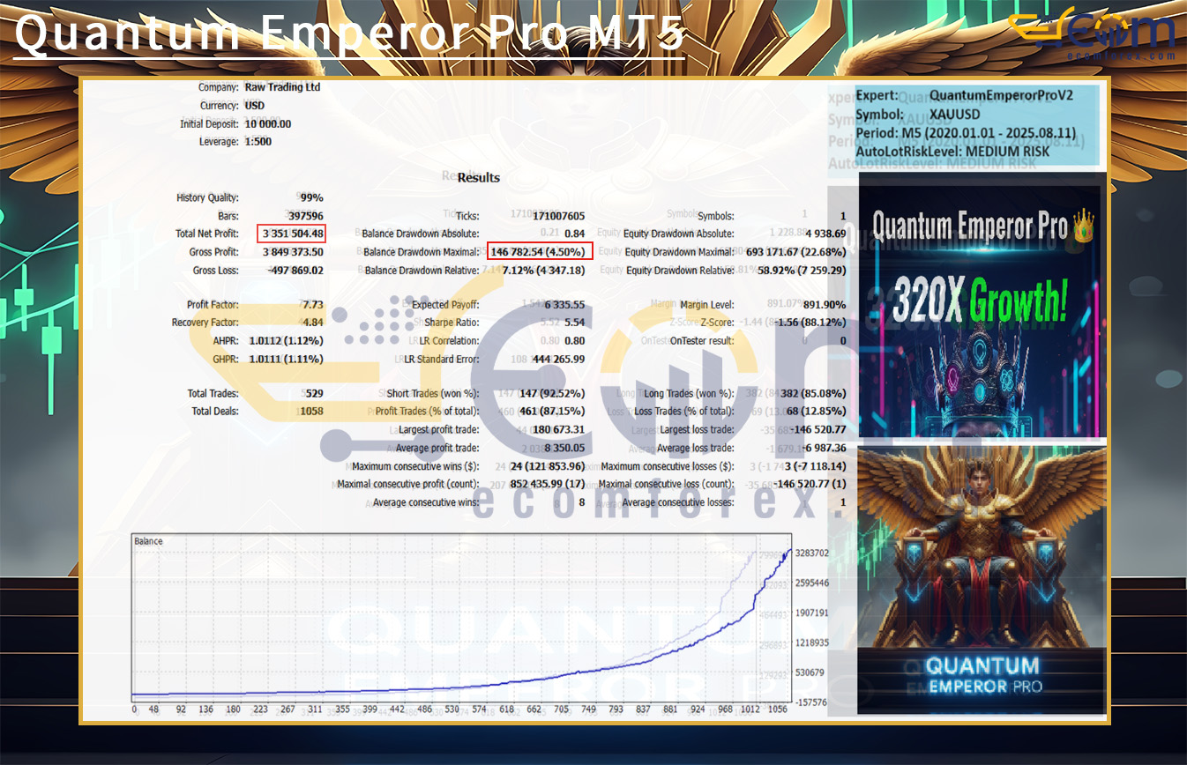Click the ecomforex logo in top-right corner
The image size is (1187, 765).
[x=1092, y=35]
